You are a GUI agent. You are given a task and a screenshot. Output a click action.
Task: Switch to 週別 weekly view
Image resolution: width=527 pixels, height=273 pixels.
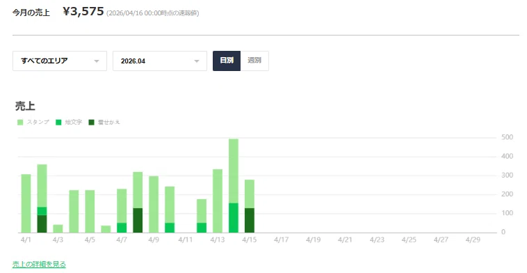[x=254, y=61]
